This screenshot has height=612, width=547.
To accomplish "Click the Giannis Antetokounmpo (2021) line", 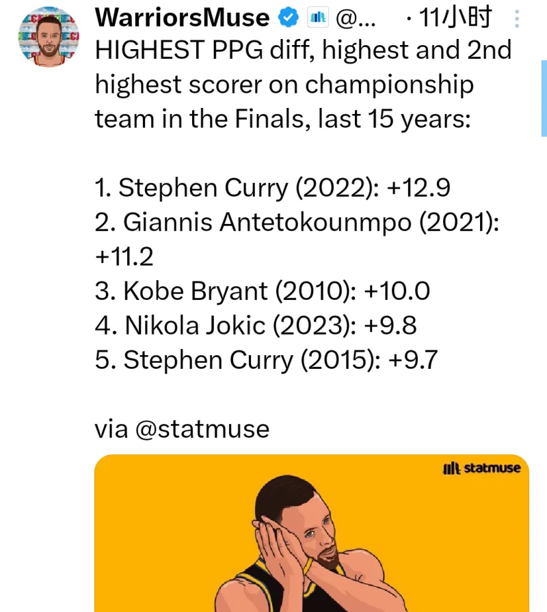I will point(297,239).
